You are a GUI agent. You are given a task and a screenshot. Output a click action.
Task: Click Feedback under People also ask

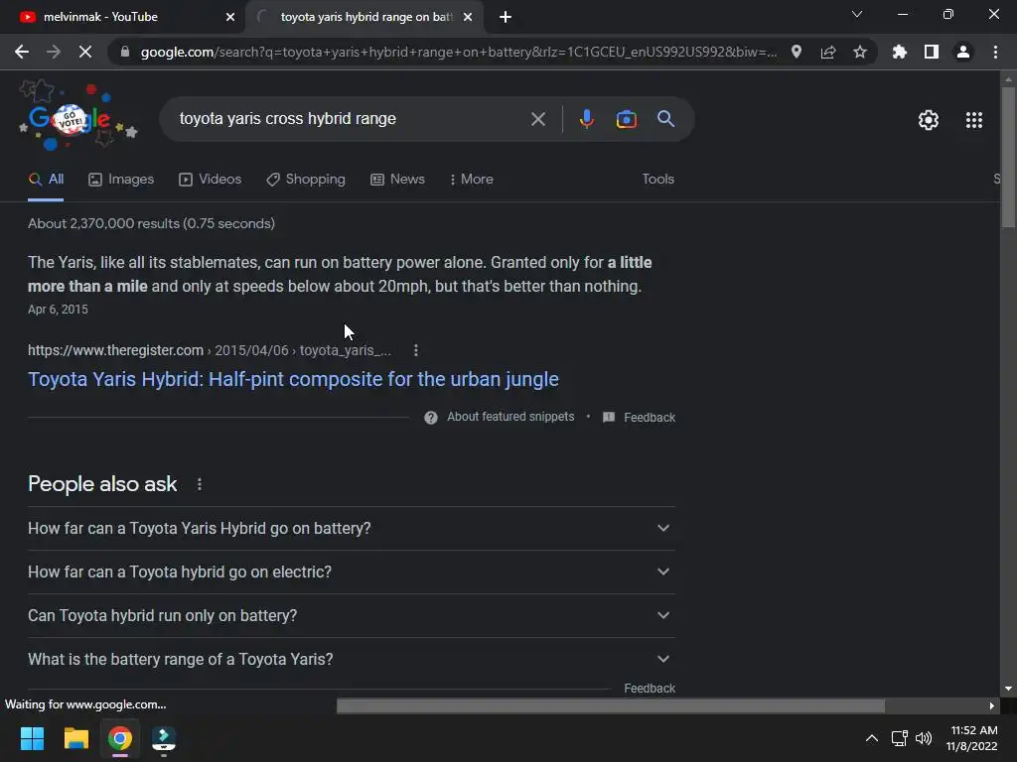pyautogui.click(x=650, y=689)
